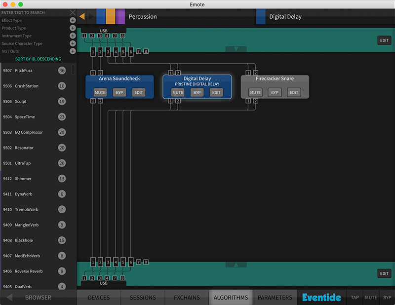395x305 pixels.
Task: Open MangledVerb preset count badge 9
Action: [x=62, y=225]
